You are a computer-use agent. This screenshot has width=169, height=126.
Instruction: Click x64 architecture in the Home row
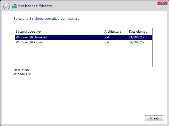[107, 37]
